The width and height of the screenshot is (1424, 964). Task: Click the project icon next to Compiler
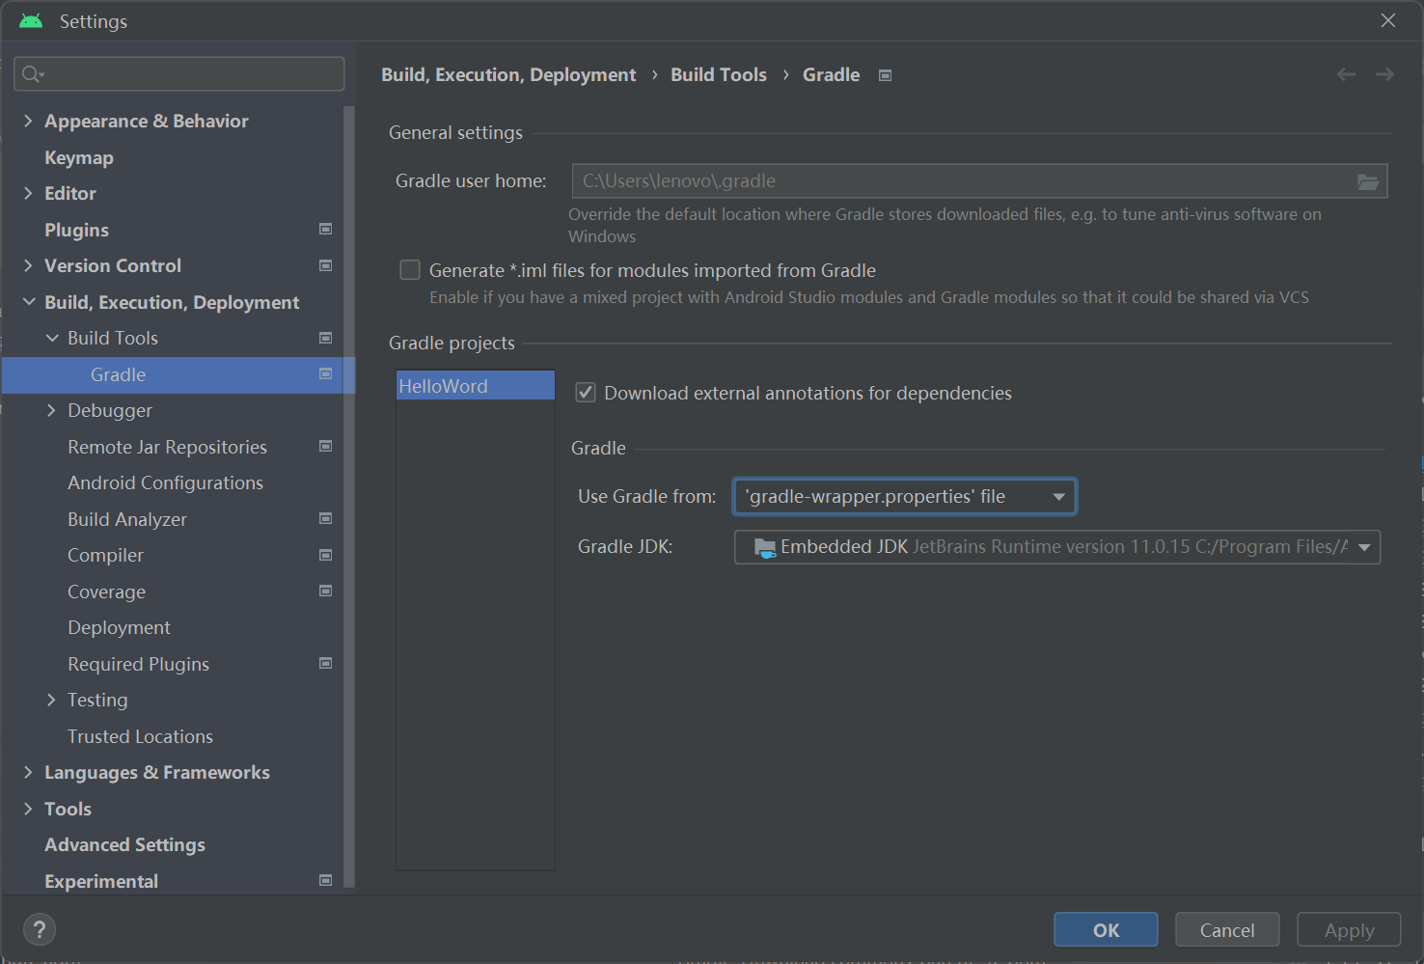[x=326, y=555]
